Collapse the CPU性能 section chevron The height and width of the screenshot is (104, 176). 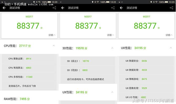click(54, 46)
